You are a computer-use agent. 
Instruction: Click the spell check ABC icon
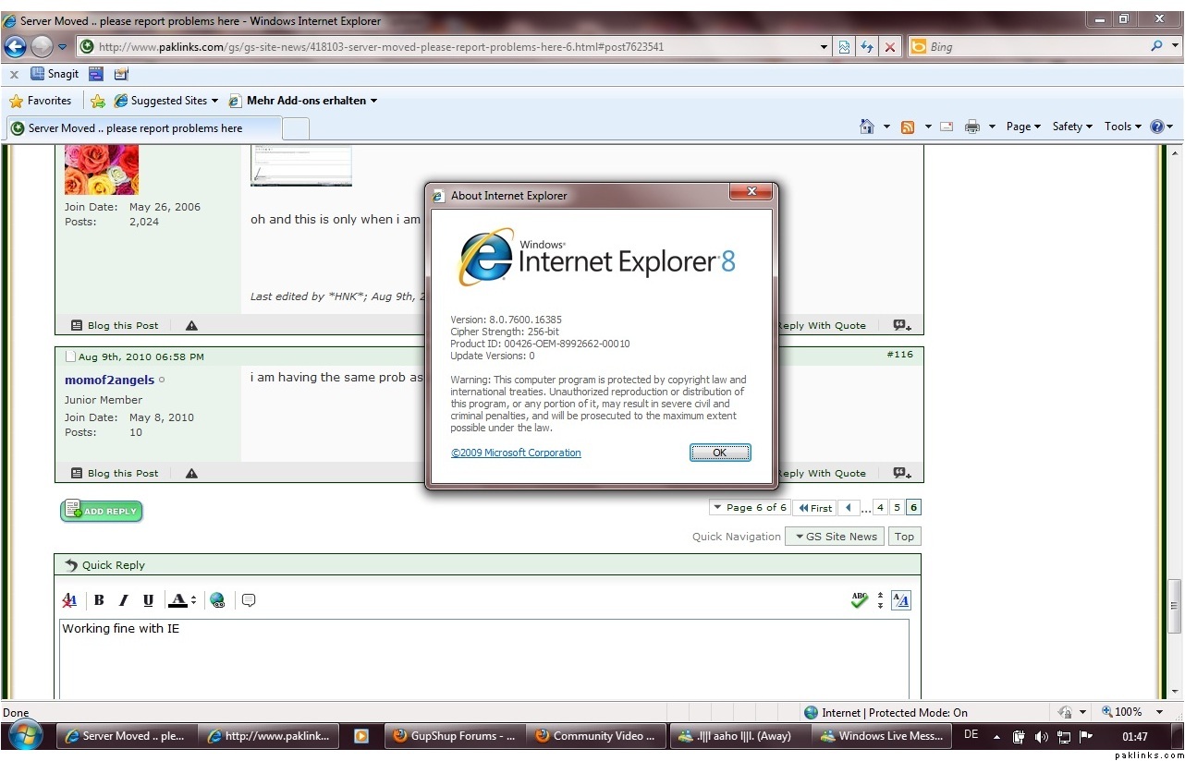click(860, 600)
